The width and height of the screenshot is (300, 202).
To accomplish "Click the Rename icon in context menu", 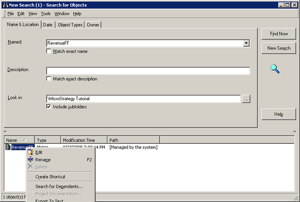I will coord(30,160).
